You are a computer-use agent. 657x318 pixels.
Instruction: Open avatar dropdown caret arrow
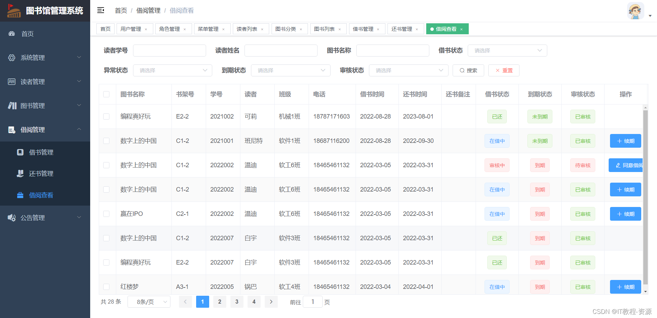[650, 16]
